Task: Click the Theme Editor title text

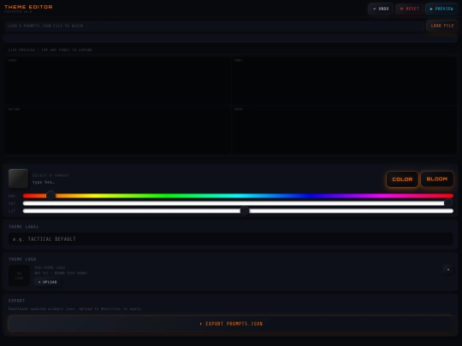Action: [28, 7]
